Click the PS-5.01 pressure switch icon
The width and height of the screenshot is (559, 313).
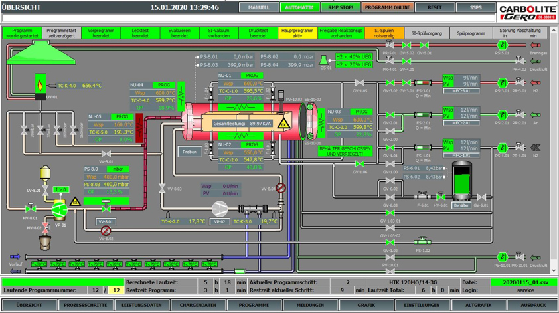[502, 45]
